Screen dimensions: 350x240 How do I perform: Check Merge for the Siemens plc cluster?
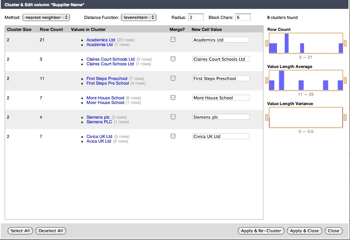click(x=173, y=117)
